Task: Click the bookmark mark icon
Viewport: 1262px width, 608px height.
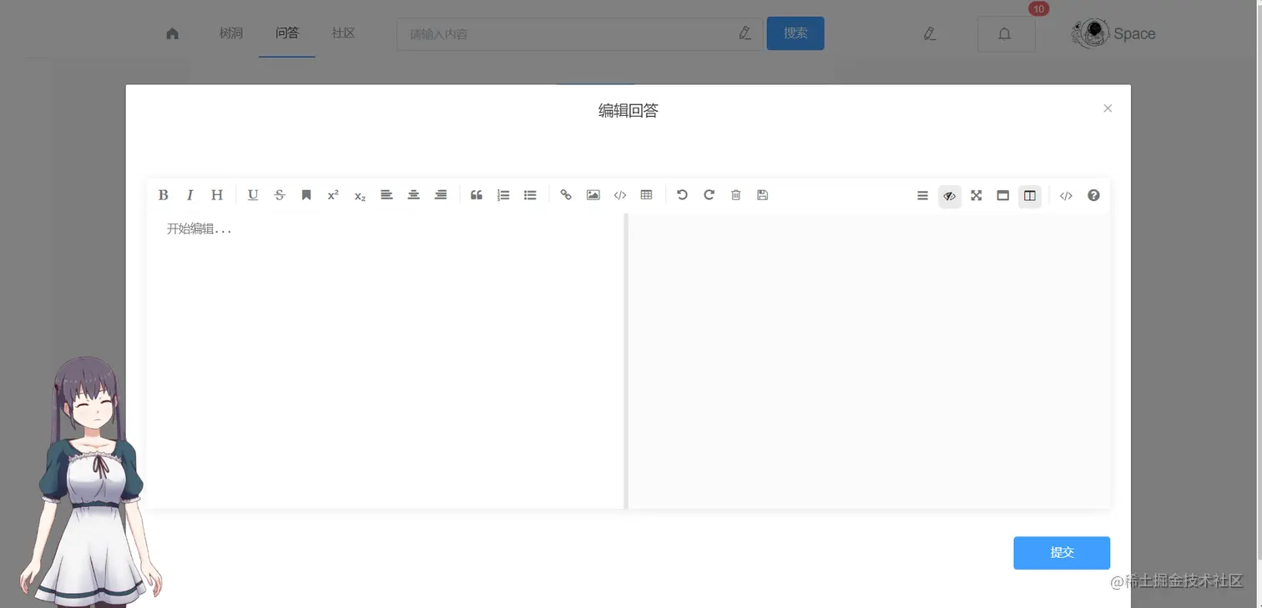Action: pyautogui.click(x=306, y=195)
